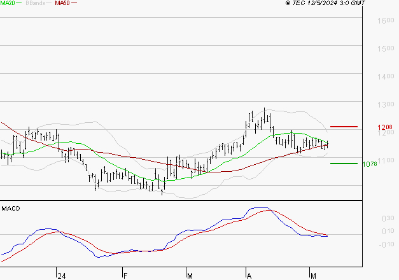
Task: Click the first M (March) time axis marker
Action: click(190, 276)
